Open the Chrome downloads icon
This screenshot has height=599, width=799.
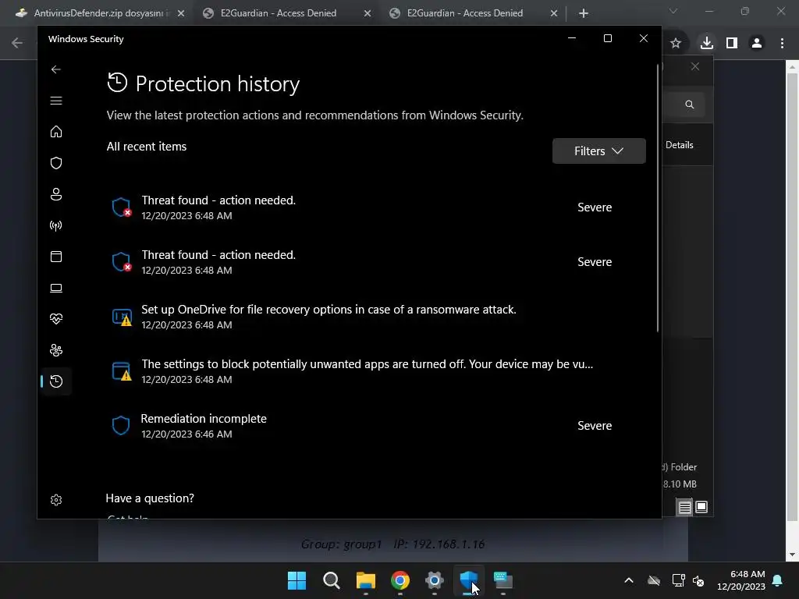pyautogui.click(x=706, y=43)
